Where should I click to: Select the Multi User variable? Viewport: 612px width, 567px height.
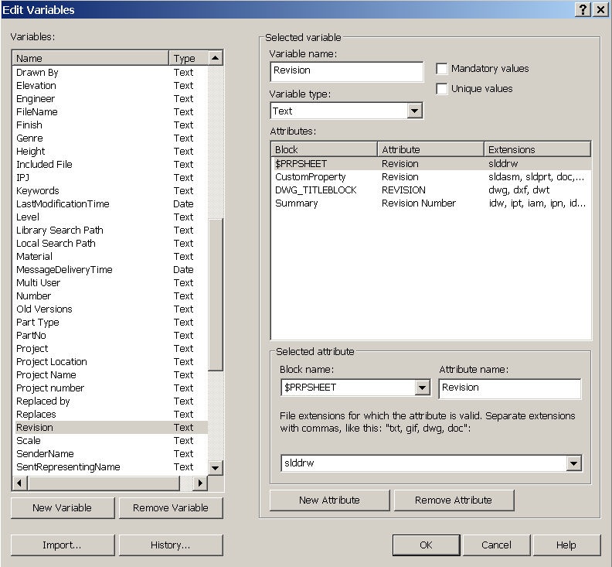click(110, 283)
